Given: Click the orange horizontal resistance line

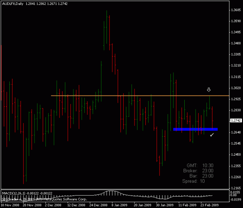Looking at the screenshot, I should (x=140, y=96).
